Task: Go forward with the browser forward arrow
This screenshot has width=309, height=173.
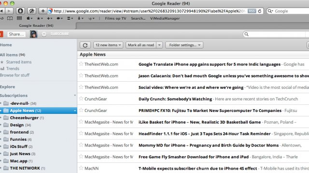Action: point(9,11)
